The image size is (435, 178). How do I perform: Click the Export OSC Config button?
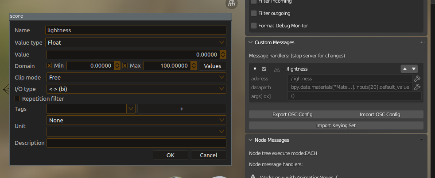pyautogui.click(x=292, y=114)
